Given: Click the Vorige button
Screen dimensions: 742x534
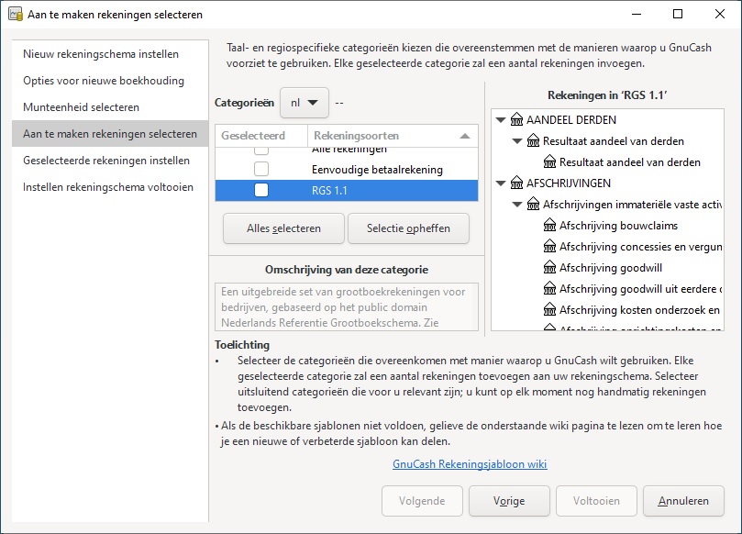Looking at the screenshot, I should click(509, 501).
